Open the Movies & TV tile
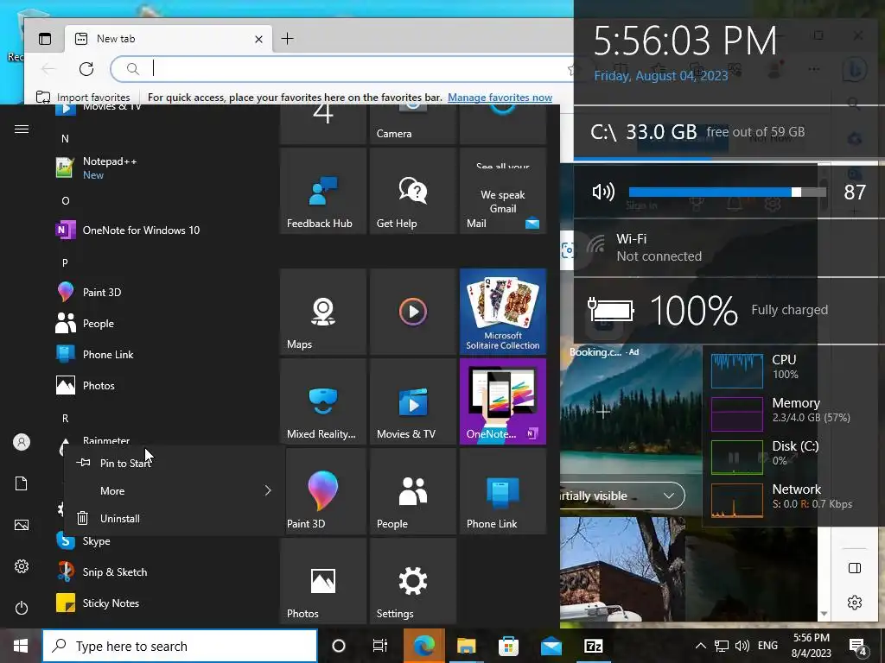 [412, 401]
